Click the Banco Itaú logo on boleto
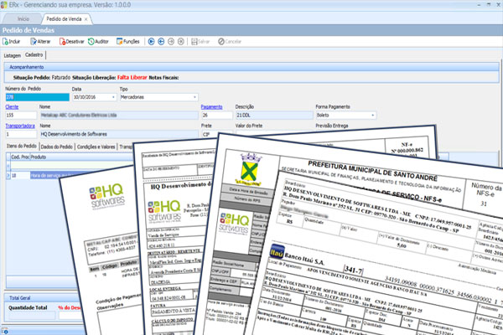Viewport: 503px width, 335px height. pyautogui.click(x=277, y=251)
